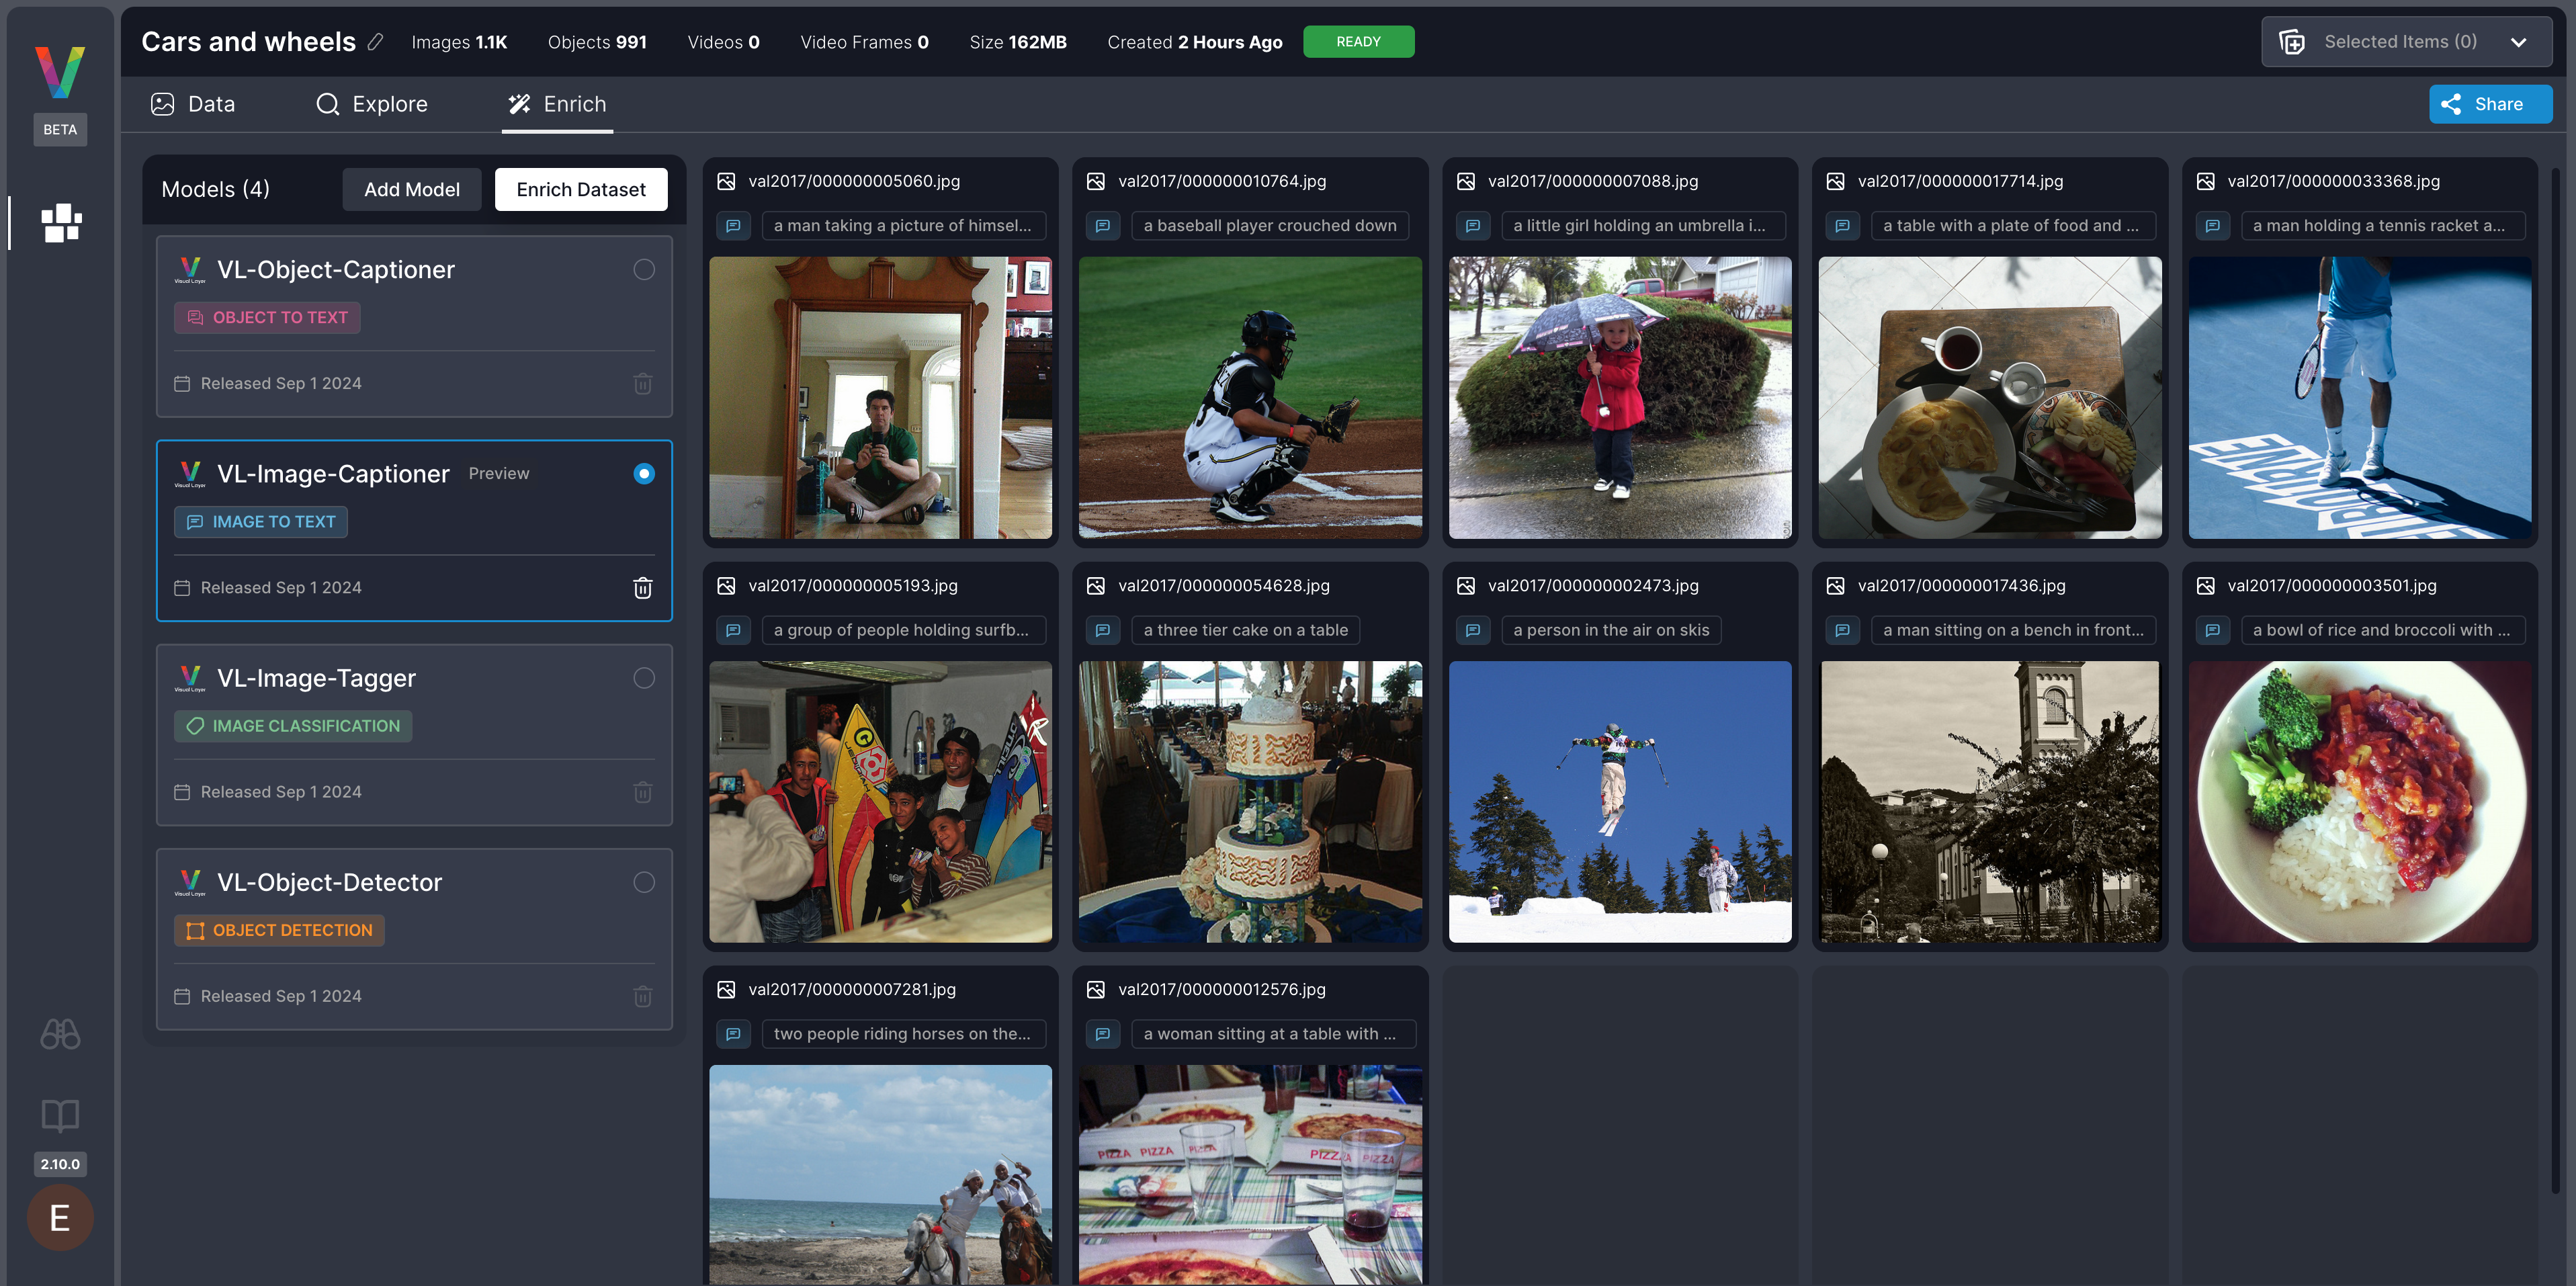The height and width of the screenshot is (1286, 2576).
Task: Click the IMAGE CLASSIFICATION tag icon
Action: point(196,726)
